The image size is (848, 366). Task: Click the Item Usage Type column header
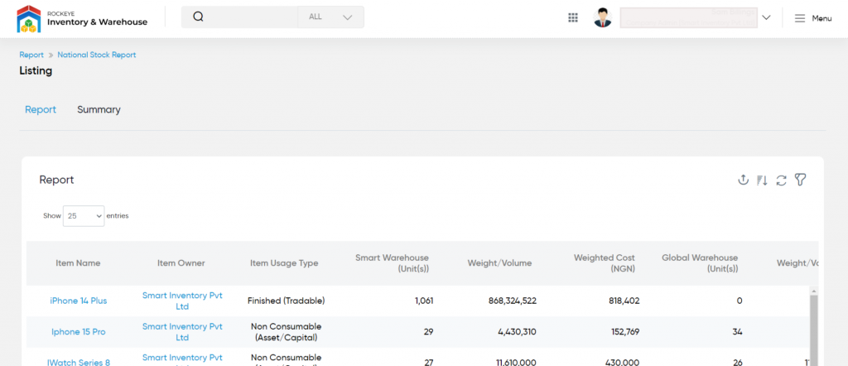284,263
